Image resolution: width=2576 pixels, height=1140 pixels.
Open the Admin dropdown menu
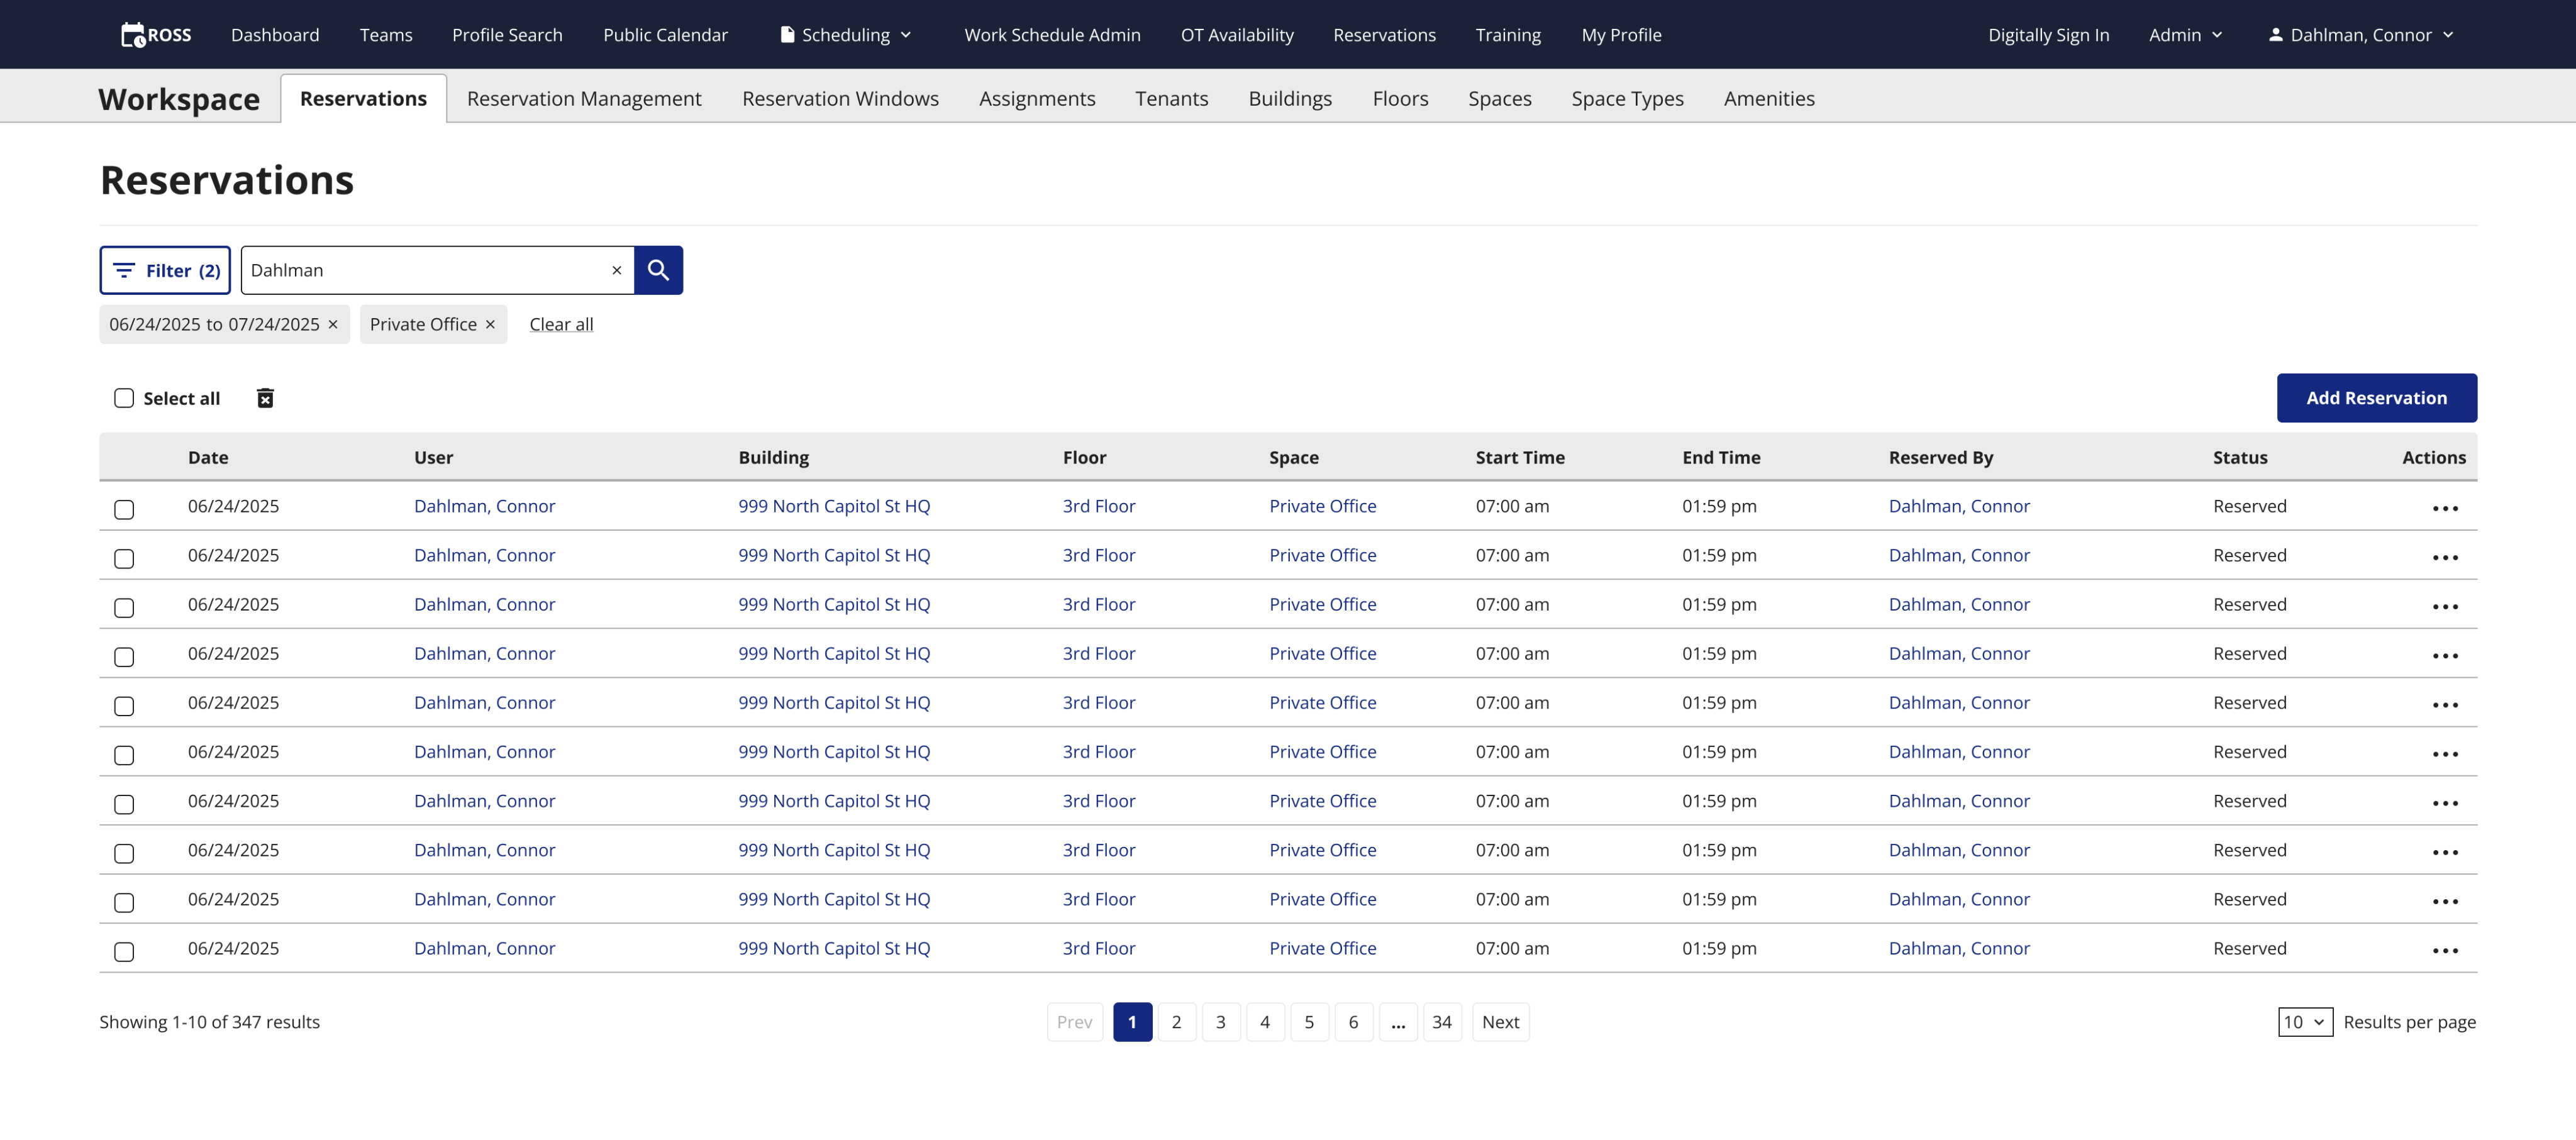(2185, 35)
